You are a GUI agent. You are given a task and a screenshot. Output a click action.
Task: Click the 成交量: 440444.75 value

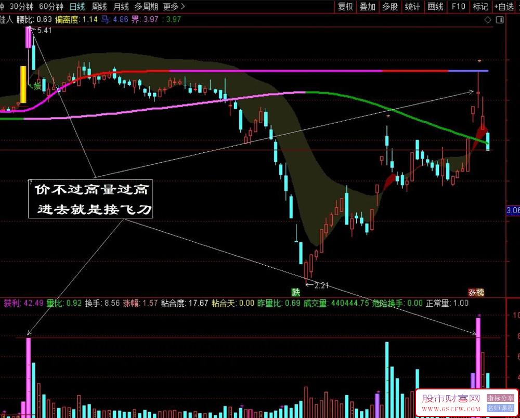coord(336,303)
